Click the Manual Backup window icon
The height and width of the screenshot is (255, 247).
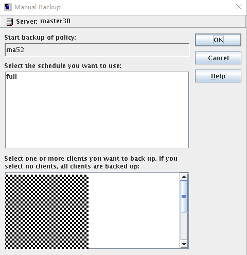point(8,7)
